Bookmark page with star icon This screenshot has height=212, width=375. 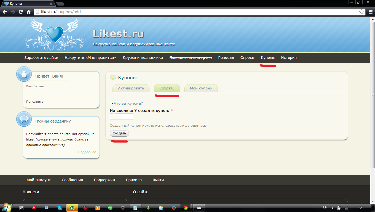361,12
